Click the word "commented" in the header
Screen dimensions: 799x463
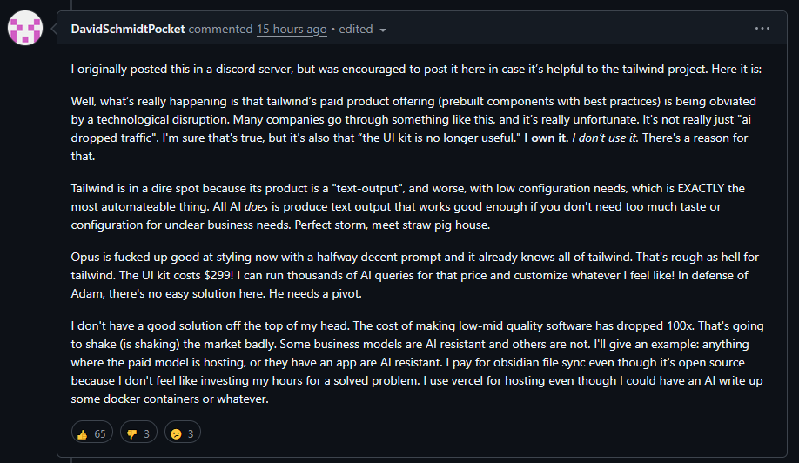click(x=220, y=30)
